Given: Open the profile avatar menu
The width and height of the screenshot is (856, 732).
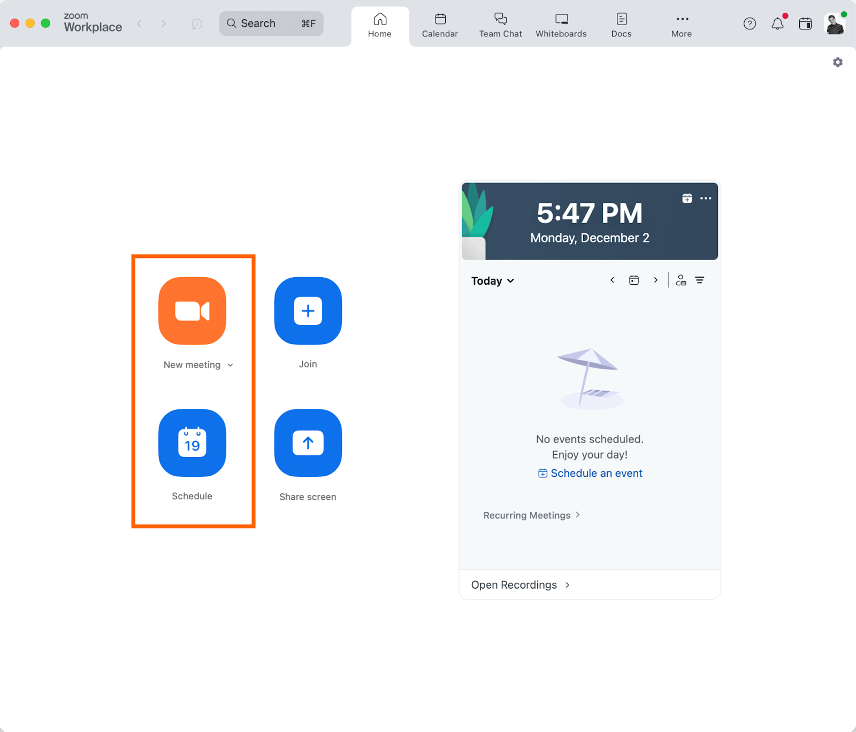Looking at the screenshot, I should click(835, 24).
